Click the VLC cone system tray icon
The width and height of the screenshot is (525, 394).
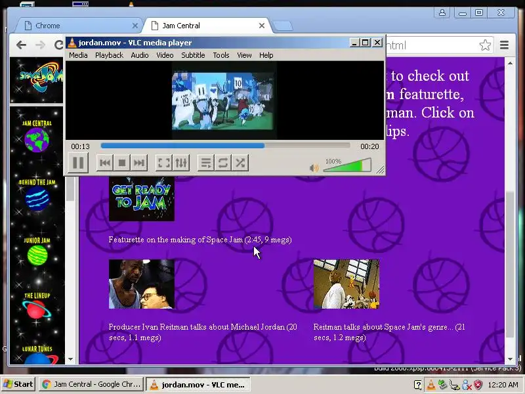431,385
